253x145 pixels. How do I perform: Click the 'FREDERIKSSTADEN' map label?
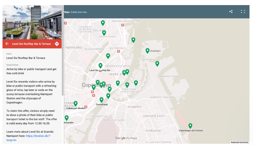pyautogui.click(x=117, y=66)
